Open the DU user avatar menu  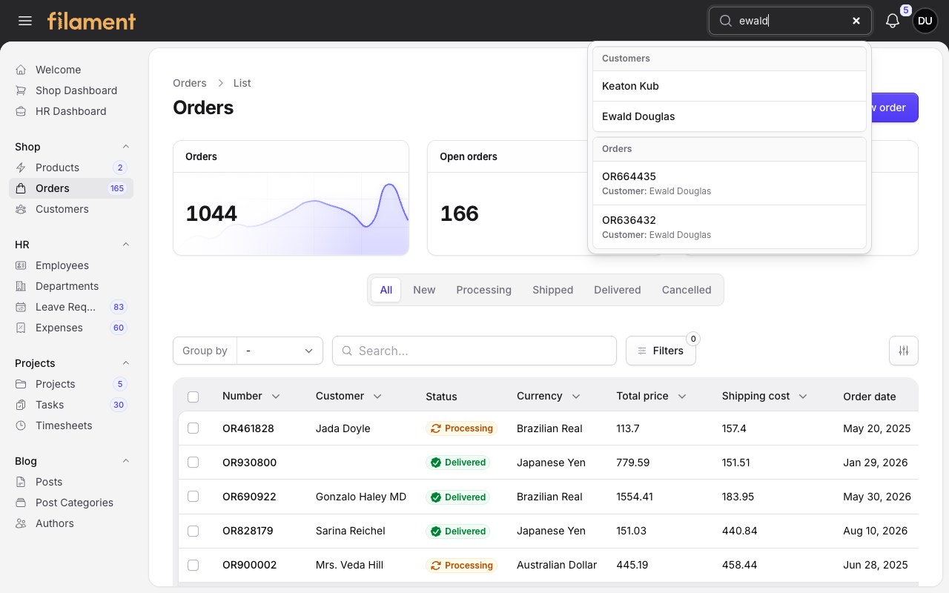pos(925,21)
